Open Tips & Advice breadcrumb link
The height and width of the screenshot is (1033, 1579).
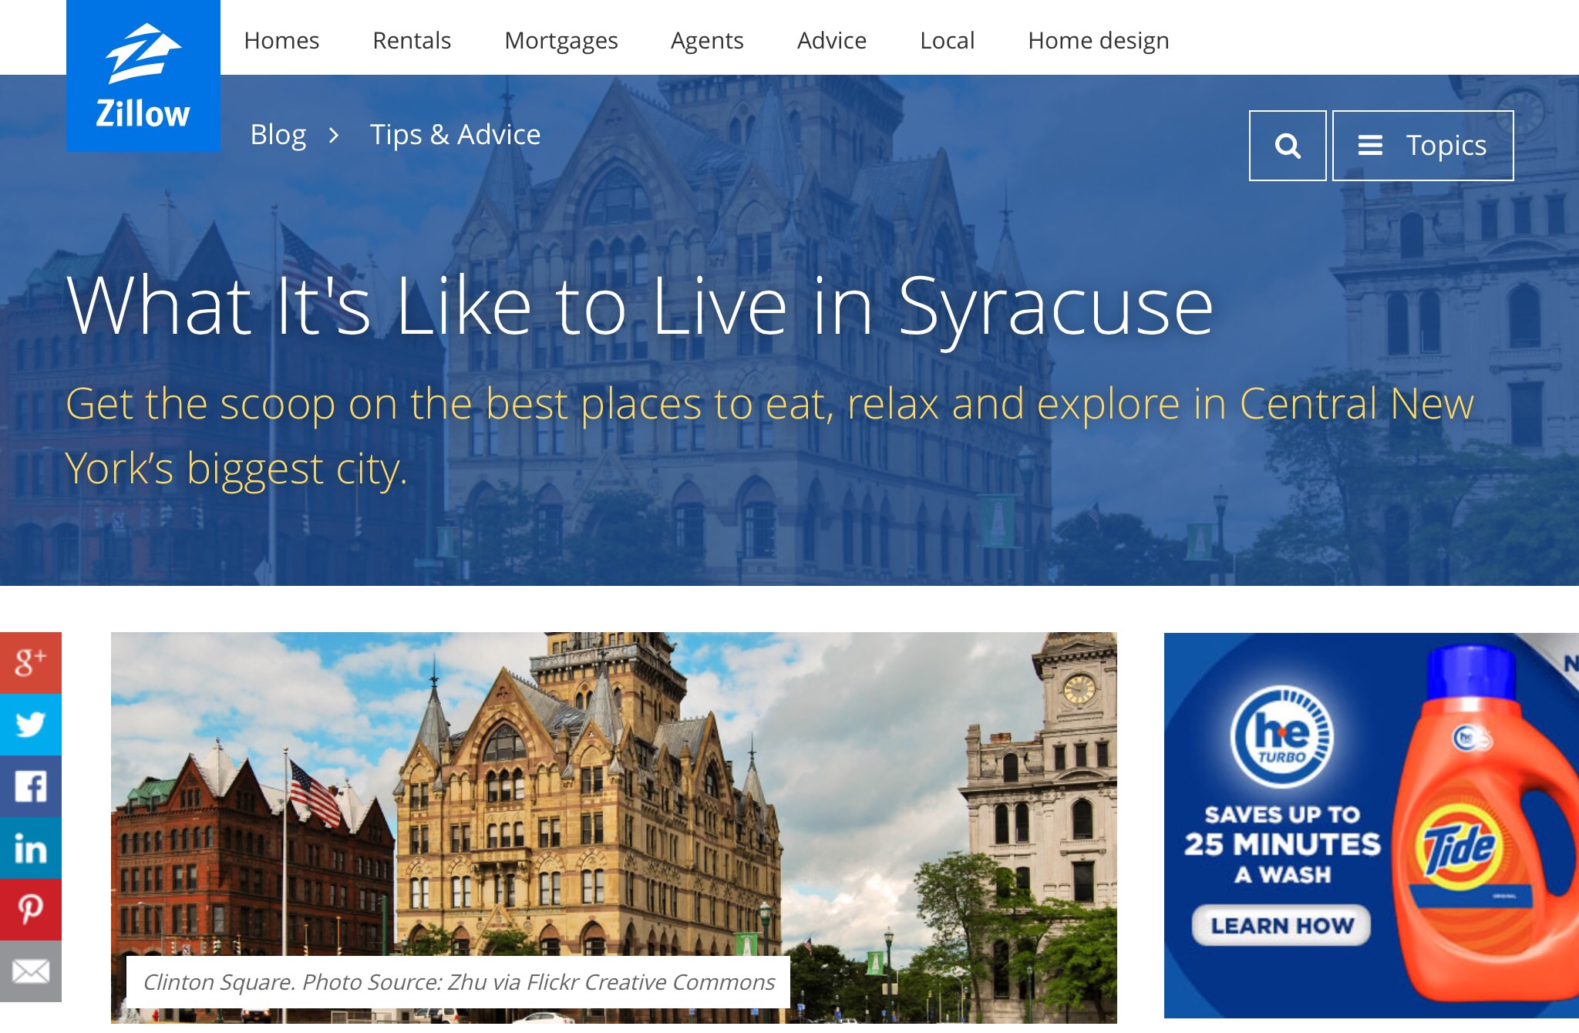[x=455, y=135]
